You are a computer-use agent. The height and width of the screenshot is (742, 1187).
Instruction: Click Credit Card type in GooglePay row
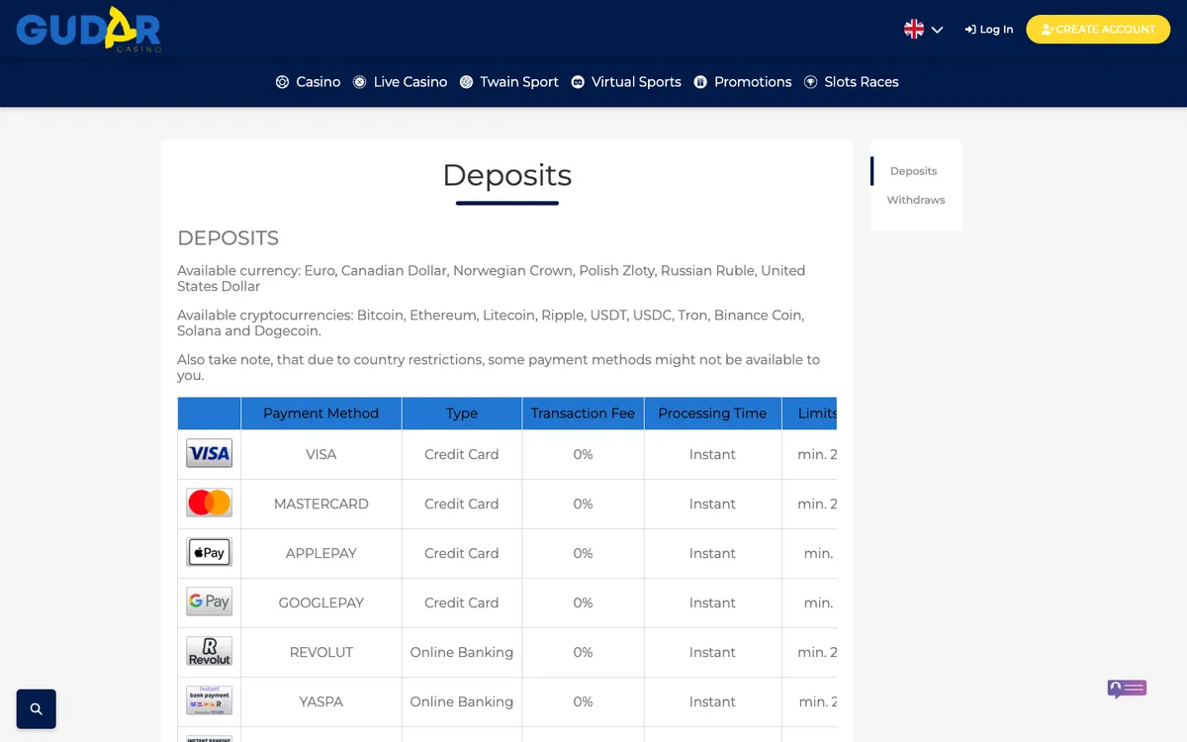462,603
